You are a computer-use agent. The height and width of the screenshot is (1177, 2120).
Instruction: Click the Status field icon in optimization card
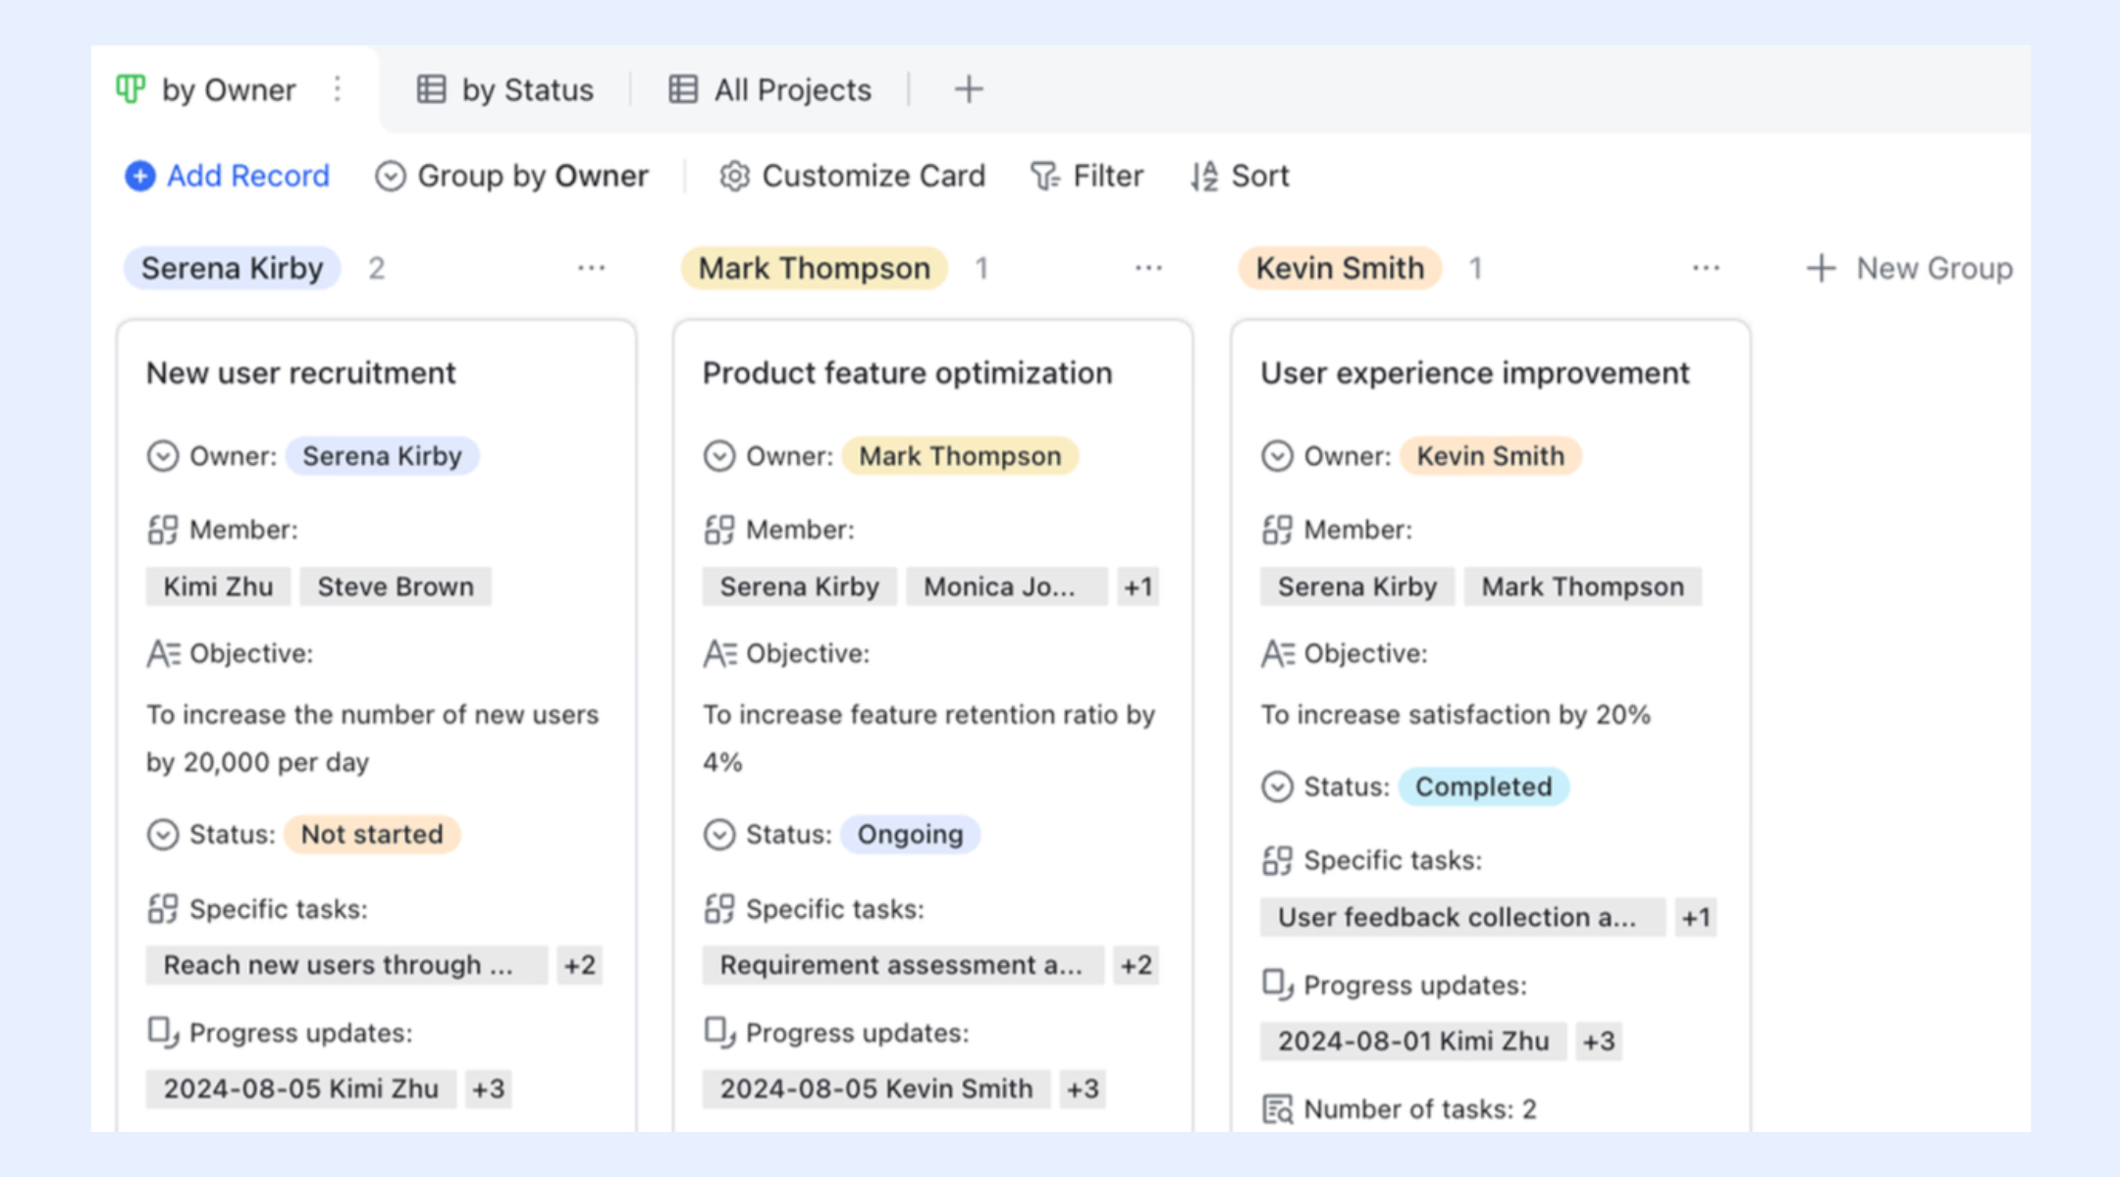[719, 835]
